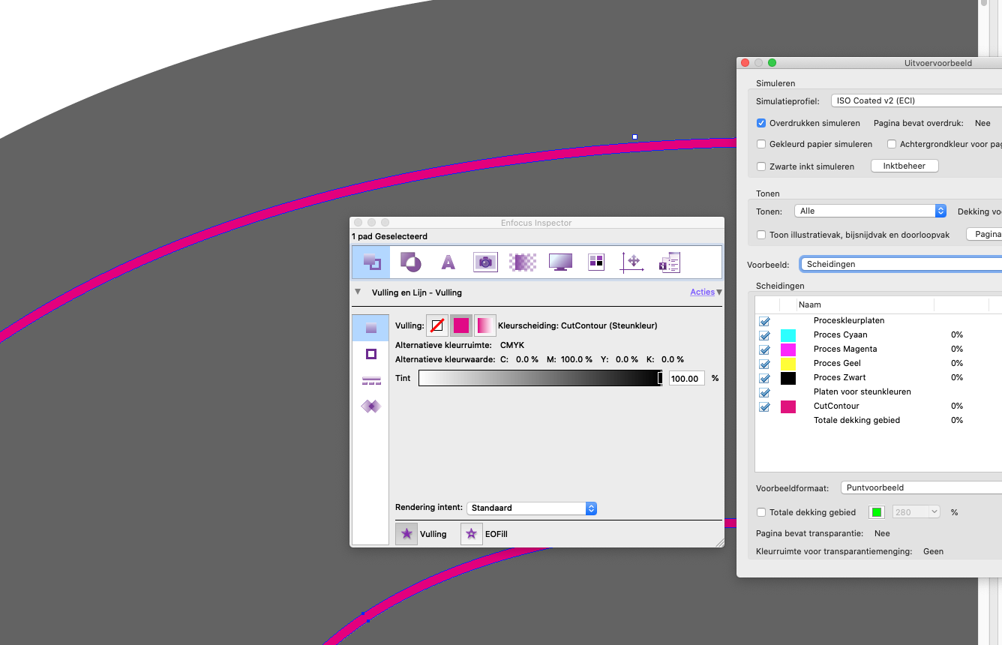Enable Zwarte inkt simuleren checkbox
The height and width of the screenshot is (645, 1002).
coord(761,166)
